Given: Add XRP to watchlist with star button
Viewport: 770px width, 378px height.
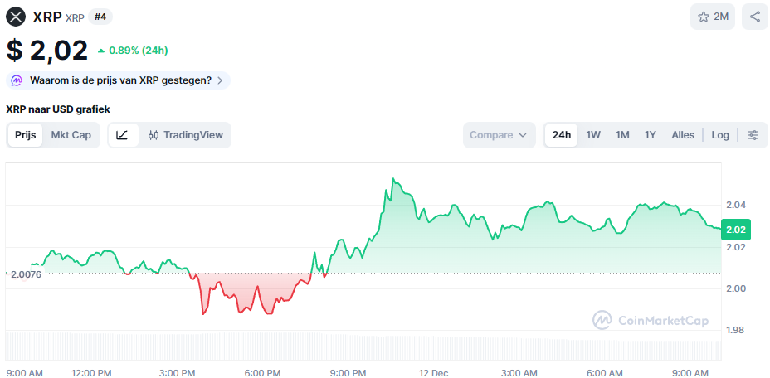Looking at the screenshot, I should pos(713,17).
